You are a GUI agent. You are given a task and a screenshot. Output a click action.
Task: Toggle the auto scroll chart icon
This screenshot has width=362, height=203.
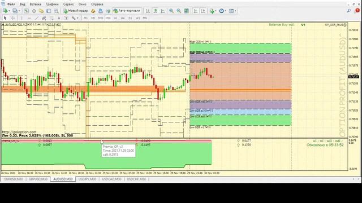pyautogui.click(x=196, y=11)
